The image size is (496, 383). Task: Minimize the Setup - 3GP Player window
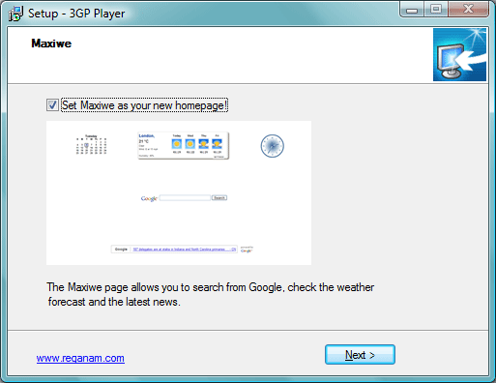[x=412, y=10]
